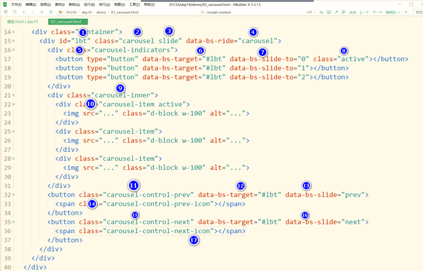The width and height of the screenshot is (423, 272).
Task: Collapse the code fold at line 15
Action: (13, 41)
